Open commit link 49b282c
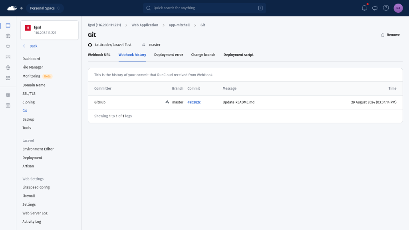Image resolution: width=409 pixels, height=230 pixels. pos(194,102)
